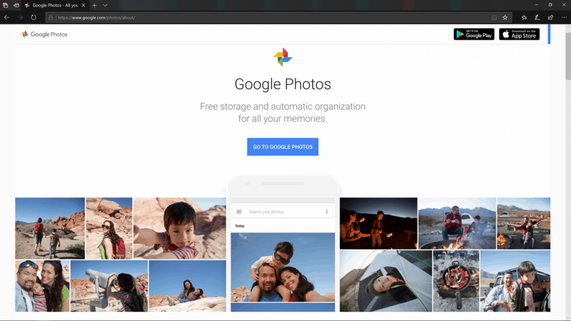Open the hamburger menu in phone mockup
This screenshot has height=321, width=571.
coord(239,212)
